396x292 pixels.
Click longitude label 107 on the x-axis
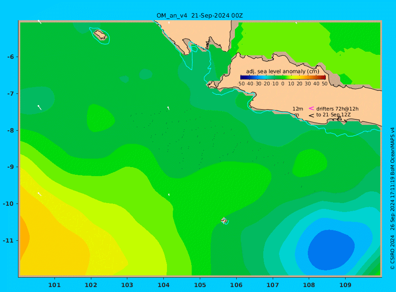click(273, 285)
